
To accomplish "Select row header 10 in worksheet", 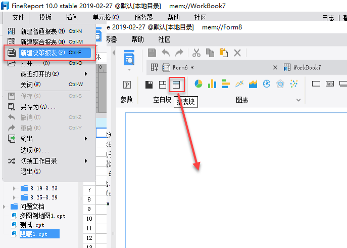I will point(89,219).
